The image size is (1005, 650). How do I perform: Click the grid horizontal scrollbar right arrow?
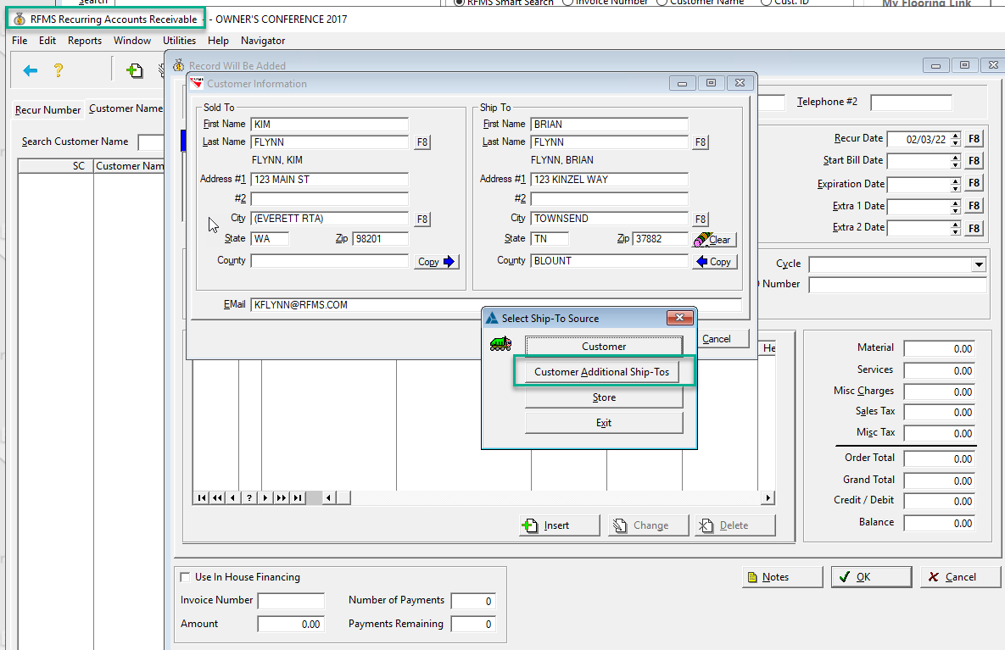pyautogui.click(x=768, y=497)
